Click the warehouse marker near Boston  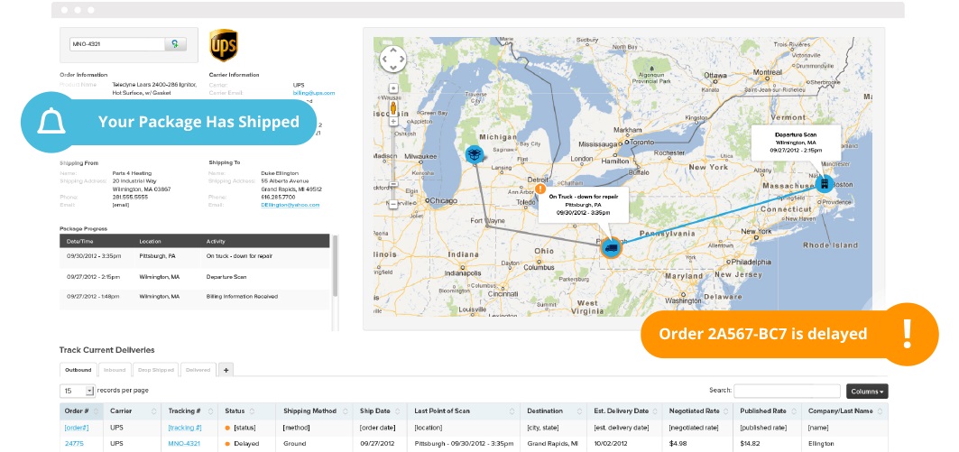825,182
